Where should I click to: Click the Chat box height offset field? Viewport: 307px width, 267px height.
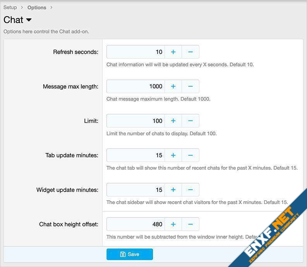click(x=135, y=224)
